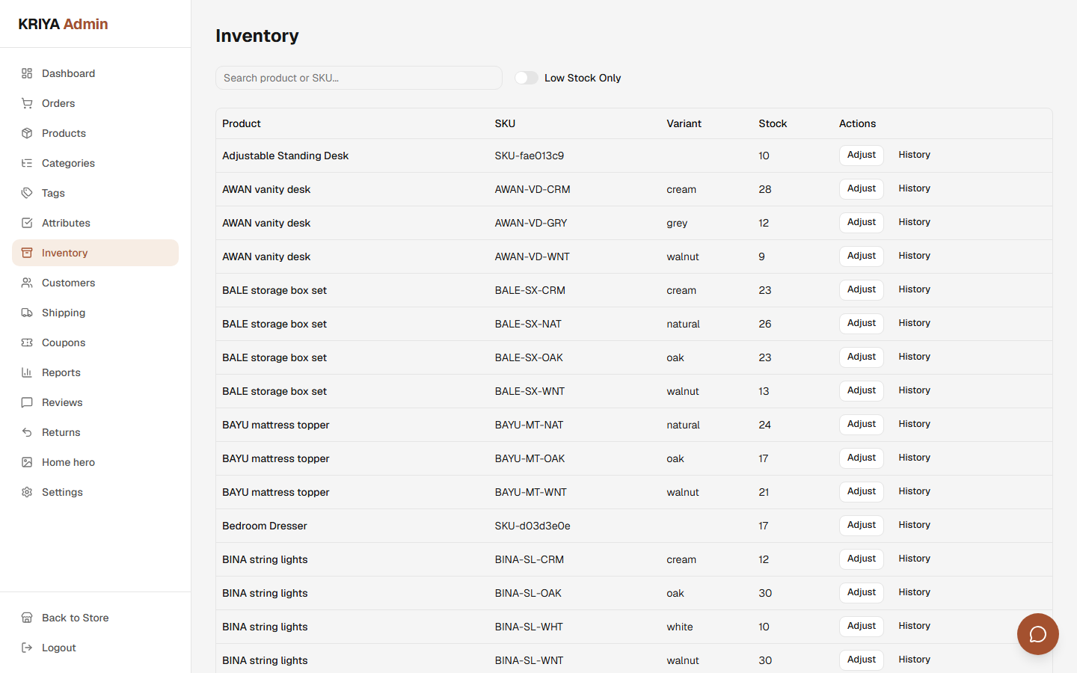Image resolution: width=1077 pixels, height=673 pixels.
Task: Click the Tags label icon
Action: pos(27,193)
